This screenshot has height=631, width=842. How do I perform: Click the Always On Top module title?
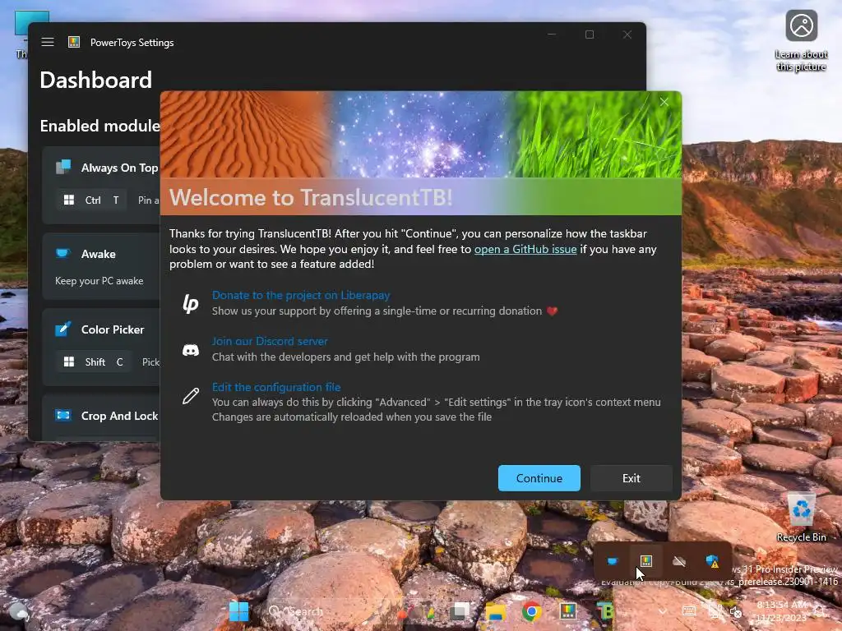tap(119, 168)
